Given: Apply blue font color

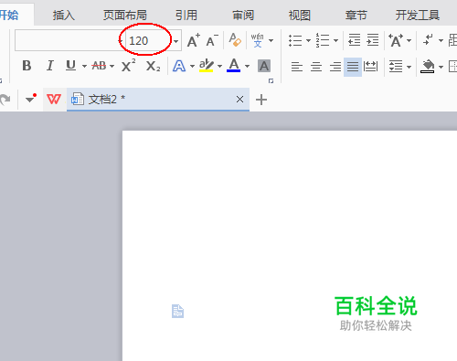Looking at the screenshot, I should (x=234, y=65).
